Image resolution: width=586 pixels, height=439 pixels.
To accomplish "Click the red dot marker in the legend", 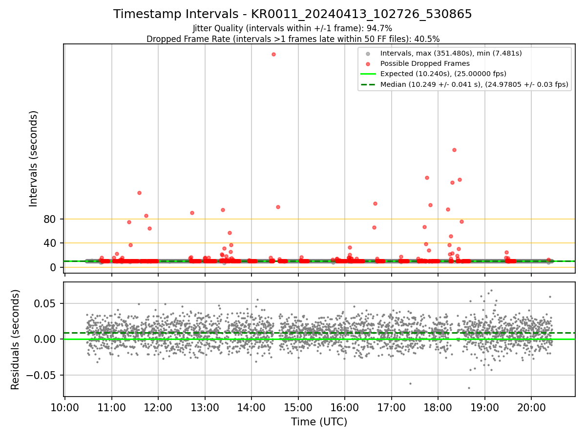I will point(368,64).
